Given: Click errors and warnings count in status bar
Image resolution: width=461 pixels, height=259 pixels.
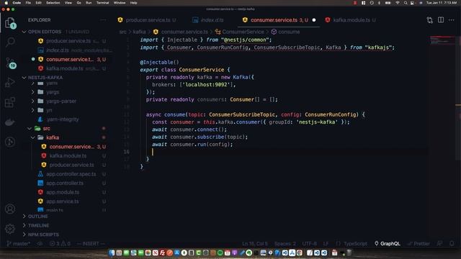Looking at the screenshot, I should click(60, 243).
